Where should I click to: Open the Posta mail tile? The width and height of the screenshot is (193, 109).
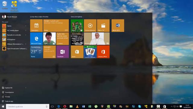coord(56,25)
